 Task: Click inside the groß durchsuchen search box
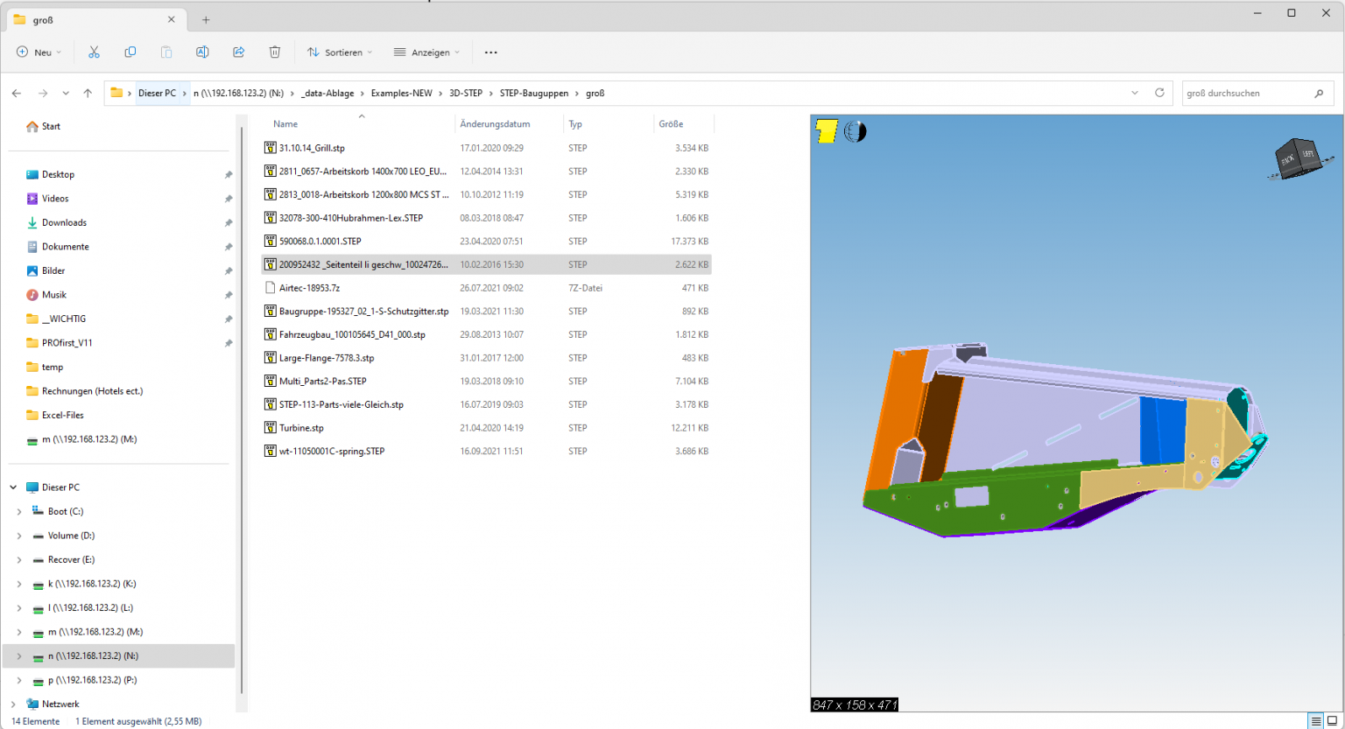[1252, 93]
